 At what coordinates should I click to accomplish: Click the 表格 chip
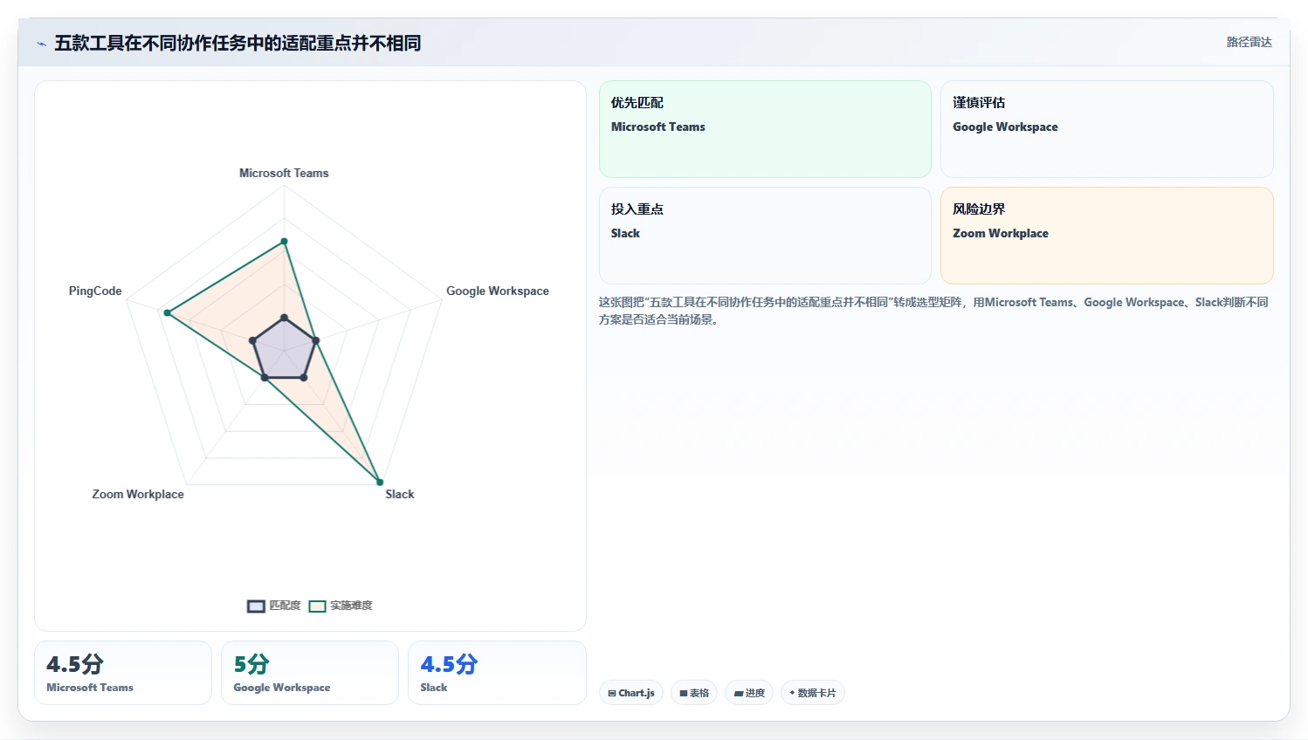(694, 693)
